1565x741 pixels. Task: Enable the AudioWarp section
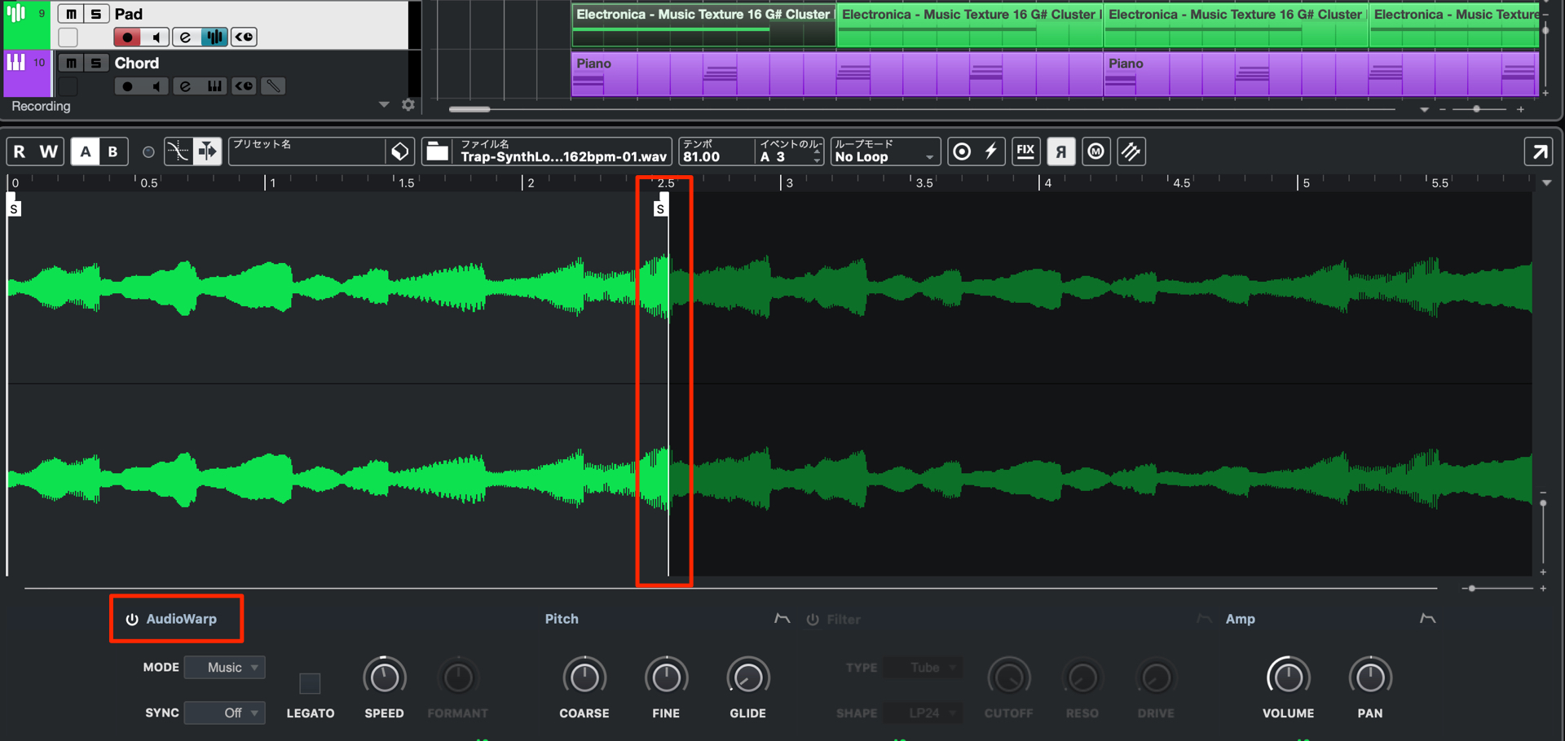[x=132, y=620]
